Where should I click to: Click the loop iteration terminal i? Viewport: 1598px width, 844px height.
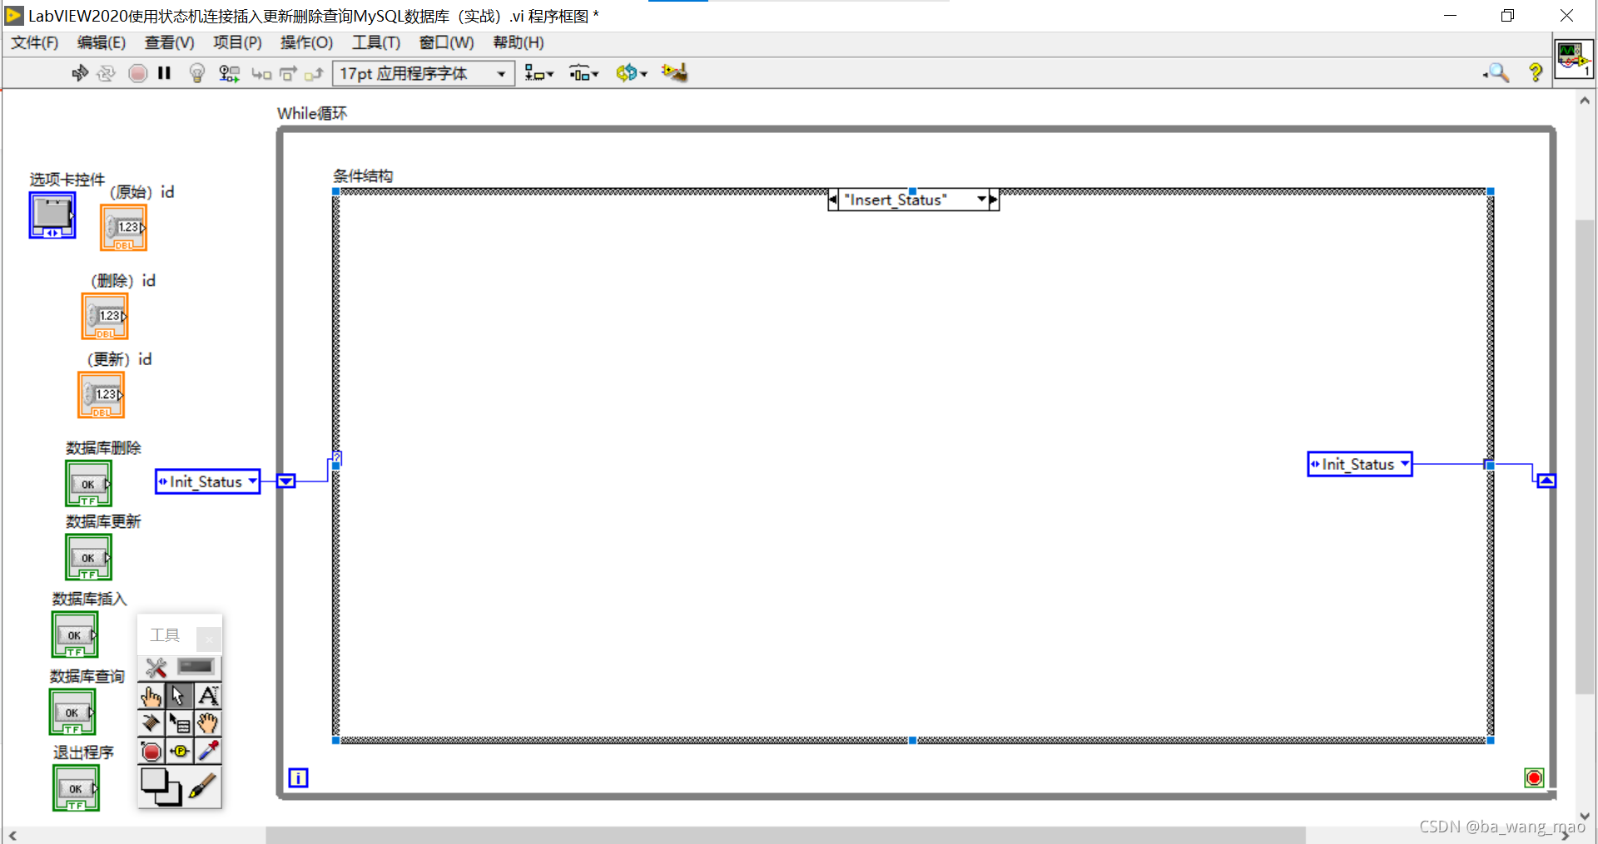(298, 777)
